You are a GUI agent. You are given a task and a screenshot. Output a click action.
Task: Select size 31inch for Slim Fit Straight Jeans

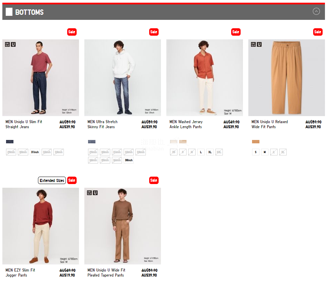point(35,152)
